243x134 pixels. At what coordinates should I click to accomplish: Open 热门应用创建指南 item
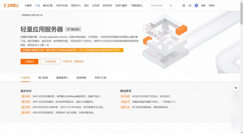point(150,107)
